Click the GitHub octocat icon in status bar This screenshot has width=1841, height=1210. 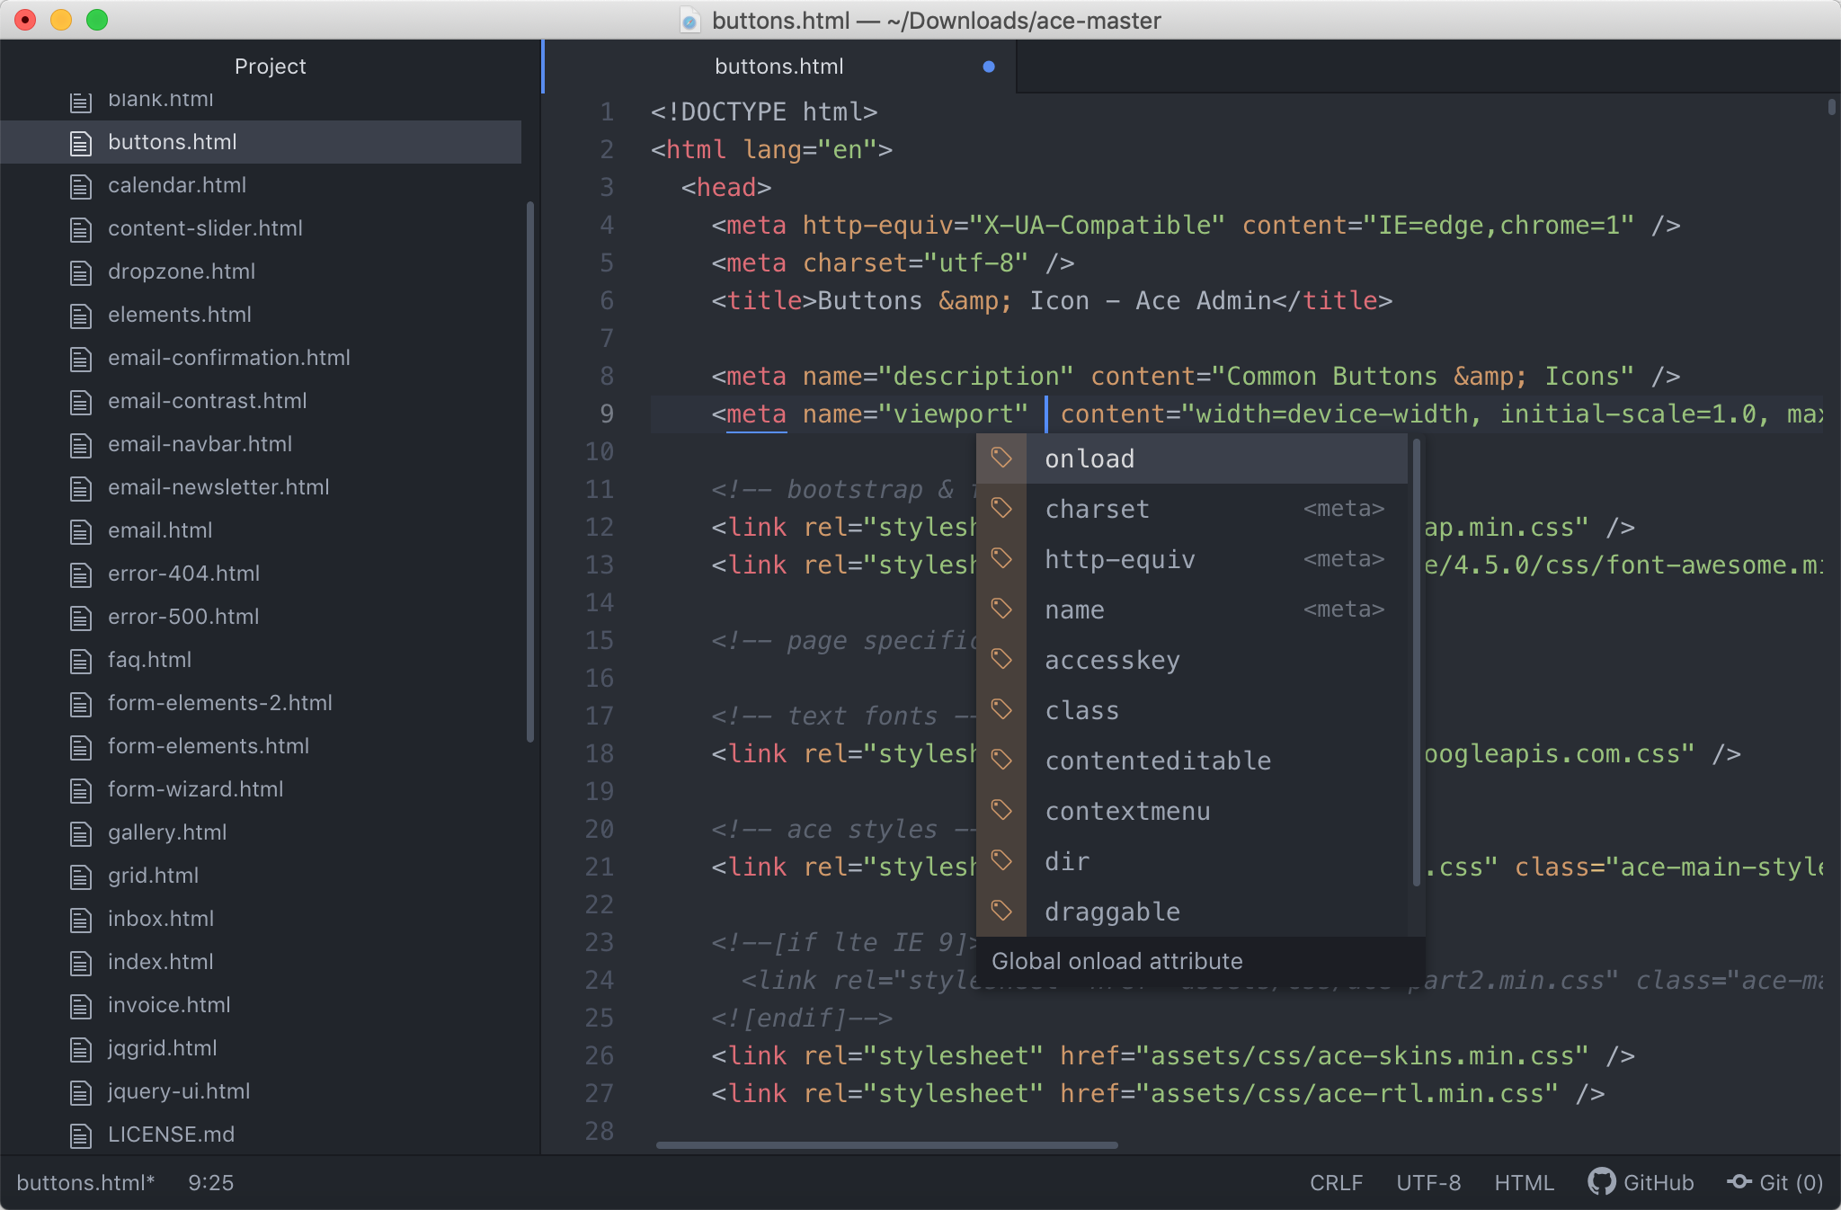(x=1601, y=1181)
